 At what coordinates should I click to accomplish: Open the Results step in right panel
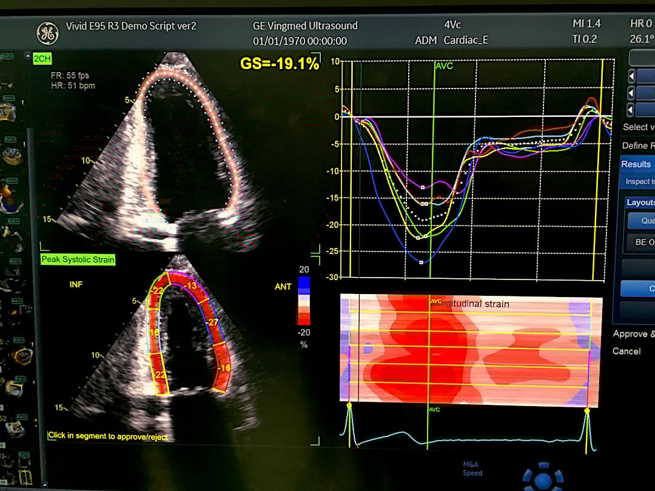[636, 164]
